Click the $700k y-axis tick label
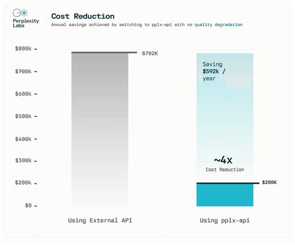Image resolution: width=295 pixels, height=245 pixels. pos(23,72)
